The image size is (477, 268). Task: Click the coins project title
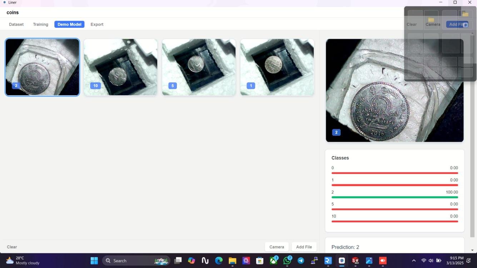pyautogui.click(x=13, y=12)
